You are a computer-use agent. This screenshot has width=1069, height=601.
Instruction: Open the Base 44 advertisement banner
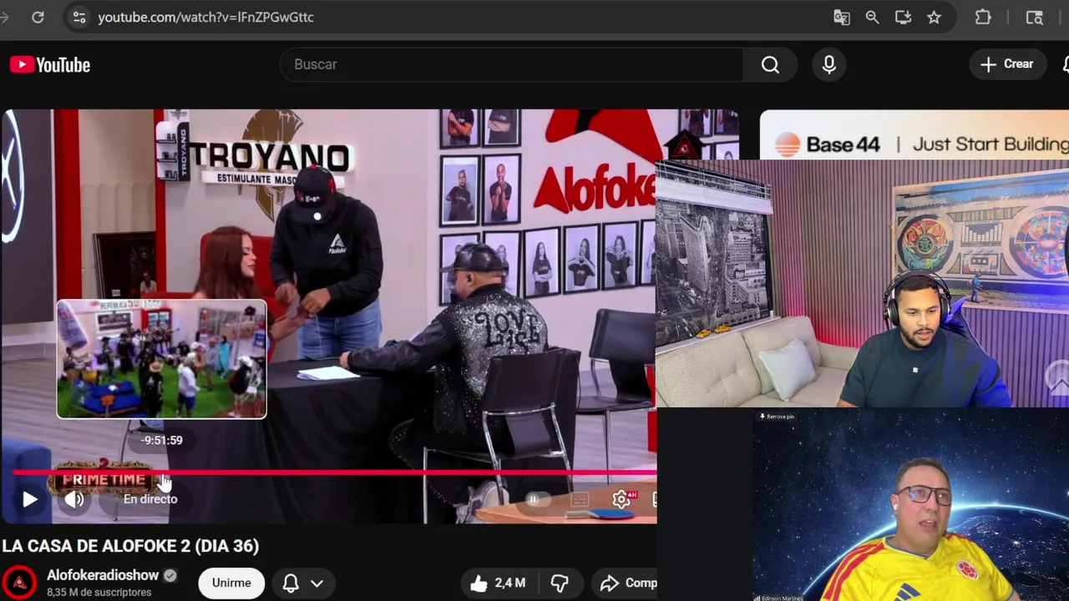coord(914,134)
